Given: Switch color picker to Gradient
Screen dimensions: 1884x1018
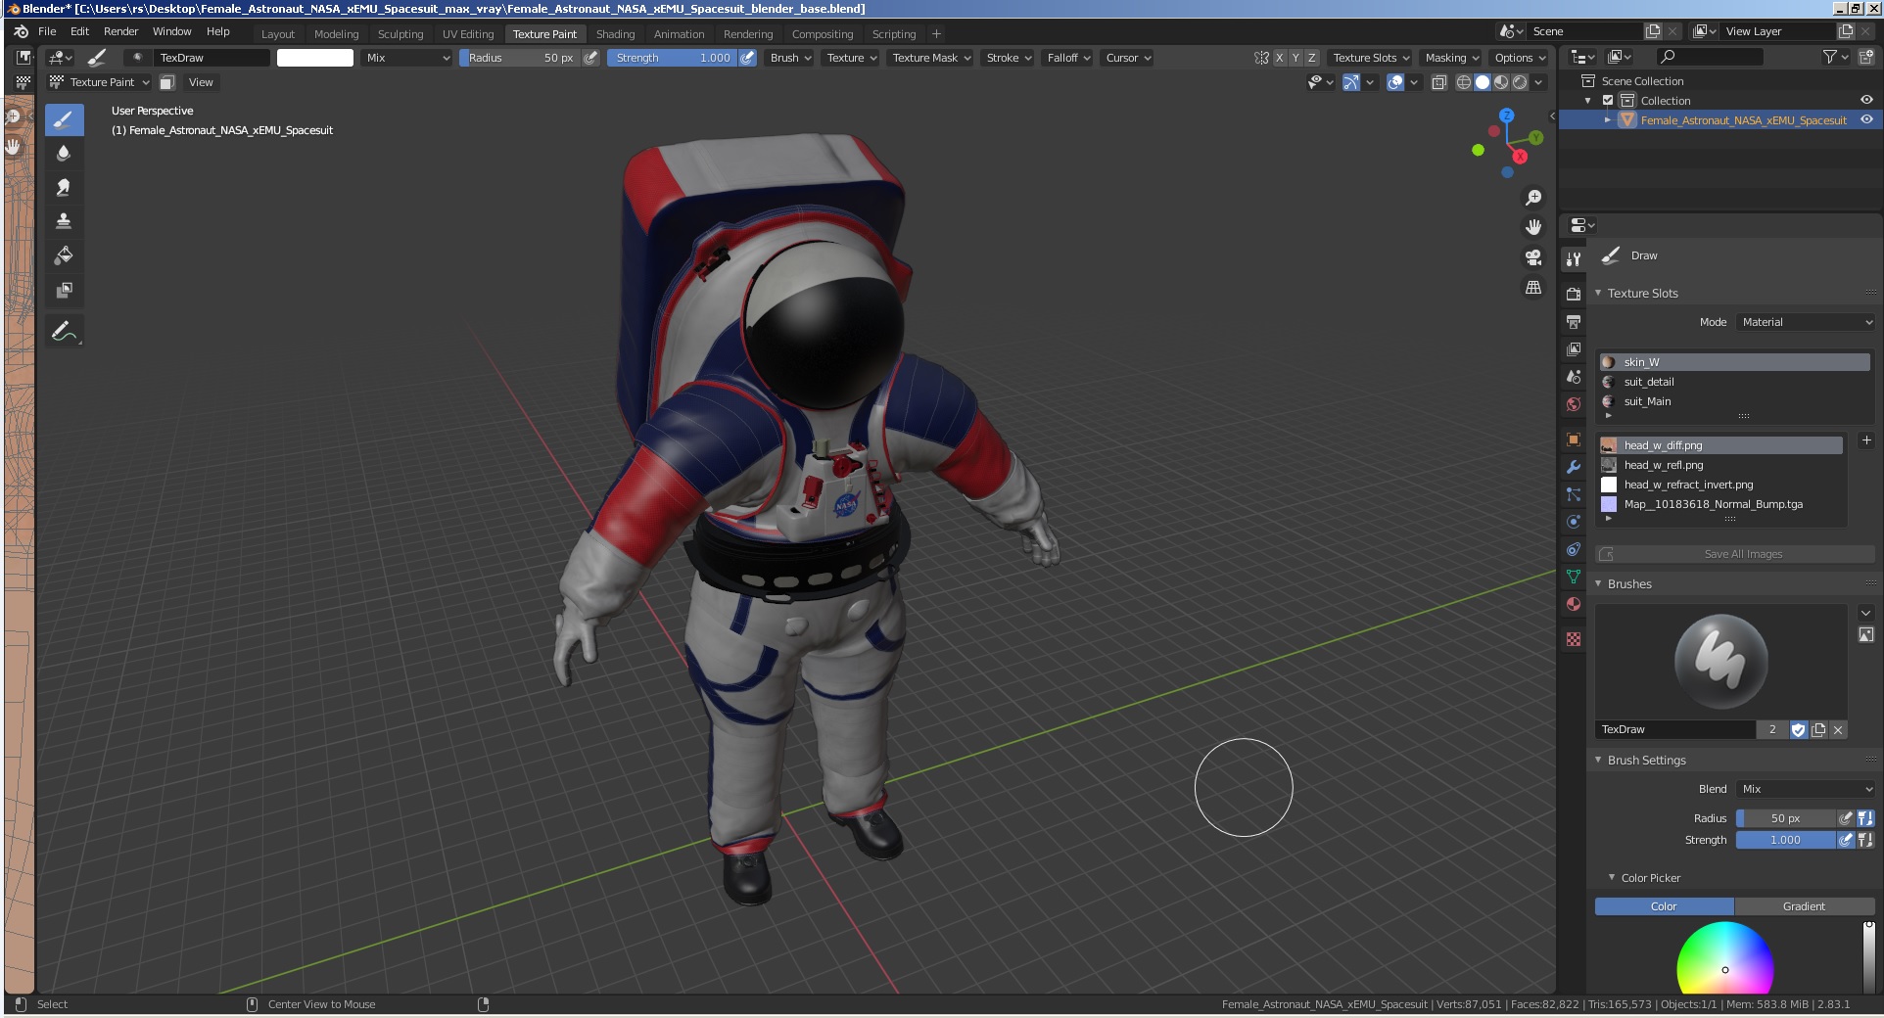Looking at the screenshot, I should (x=1804, y=906).
